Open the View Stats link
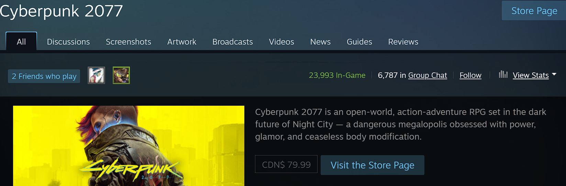Screen dimensions: 566x186 [x=531, y=75]
